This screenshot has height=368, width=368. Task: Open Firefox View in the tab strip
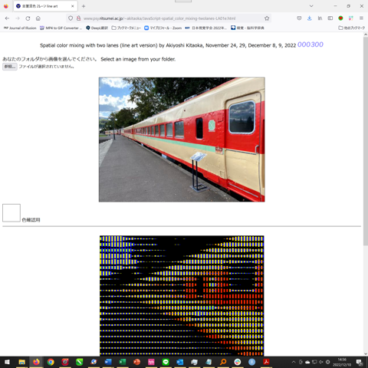(x=6, y=6)
